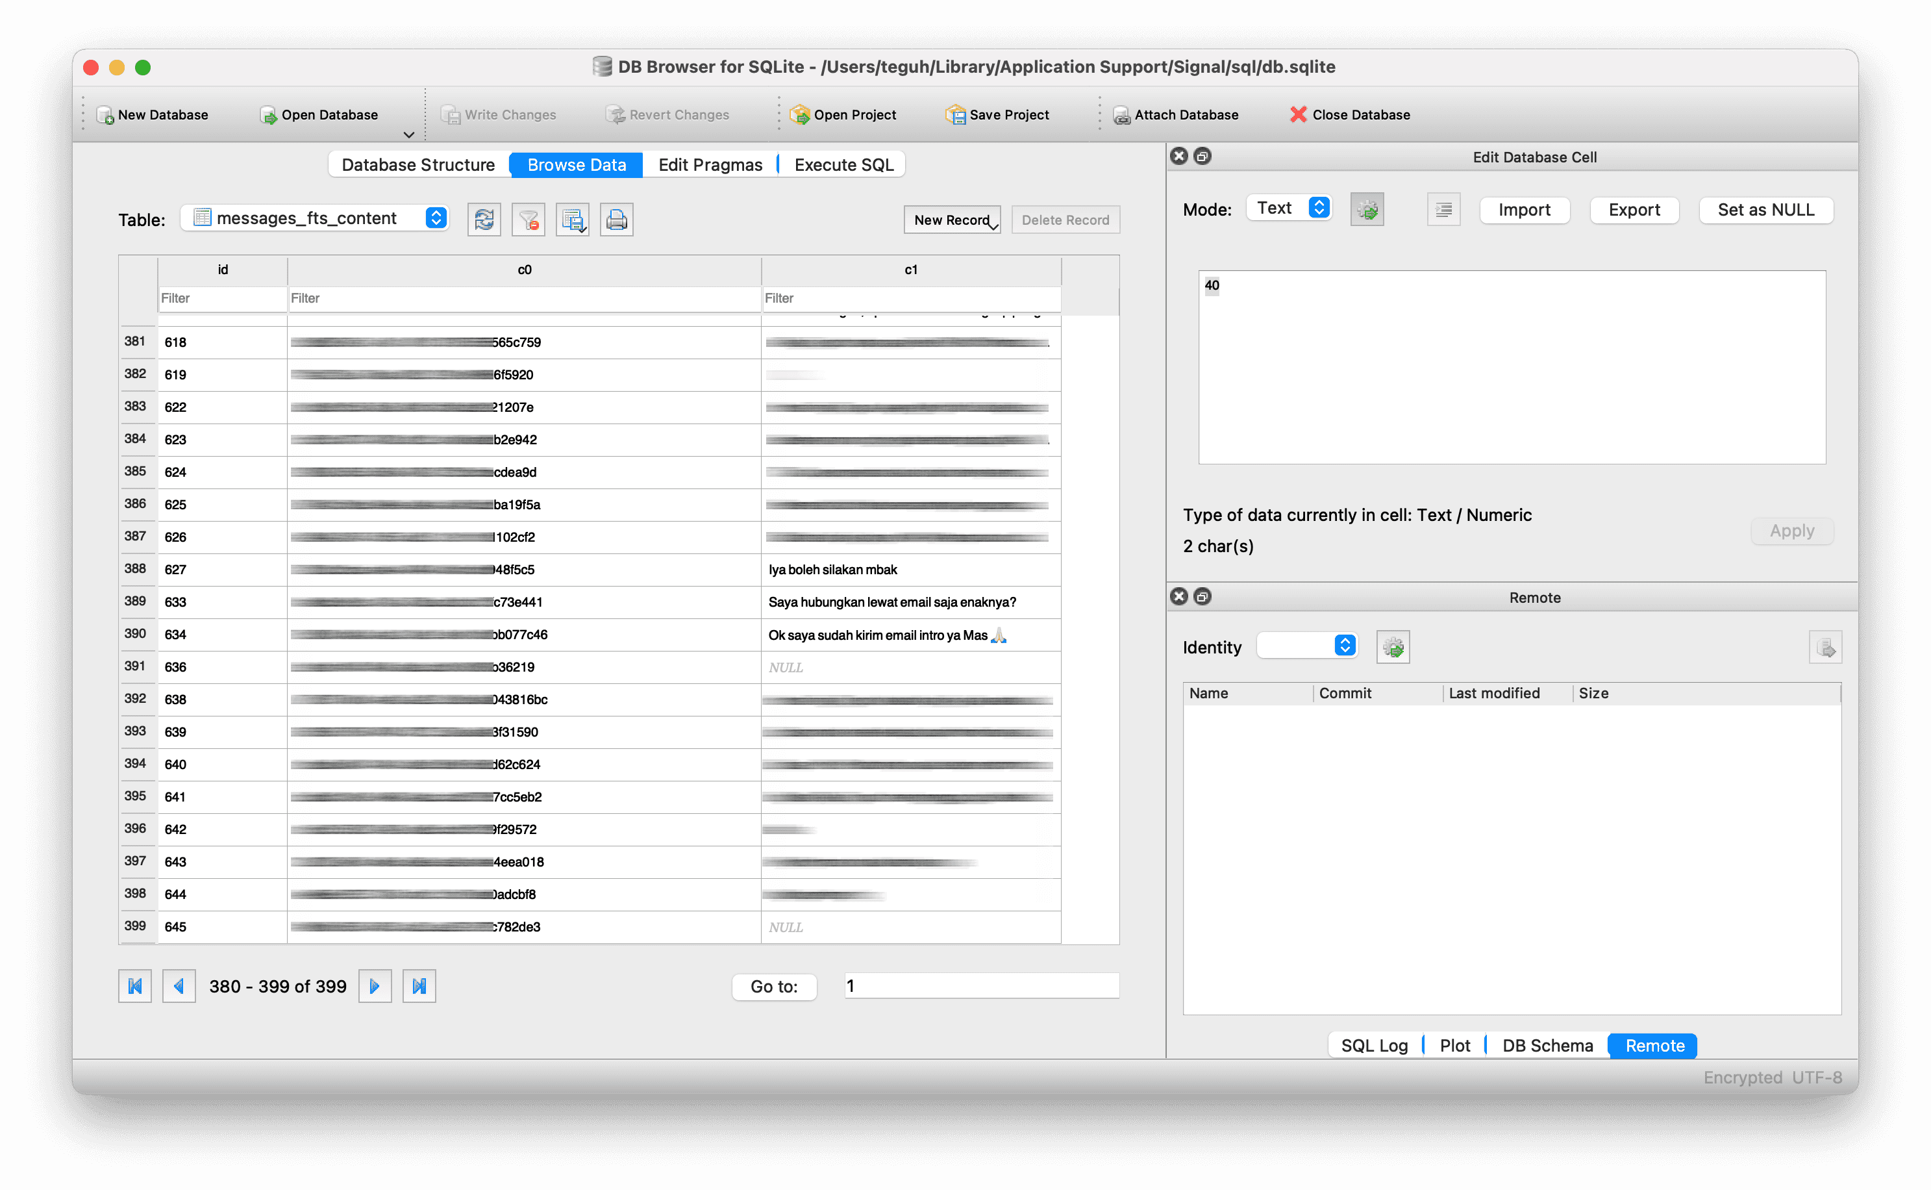Click the save table as icon
Image resolution: width=1931 pixels, height=1190 pixels.
click(572, 220)
